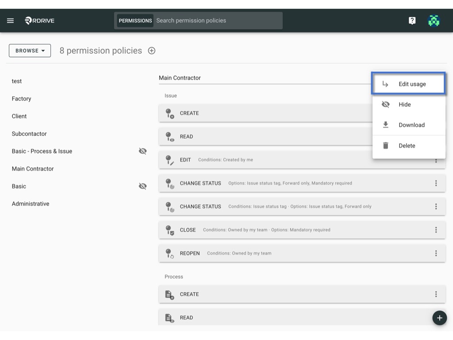Click 'Conditions: Created by me' text
The width and height of the screenshot is (453, 340).
coord(225,160)
